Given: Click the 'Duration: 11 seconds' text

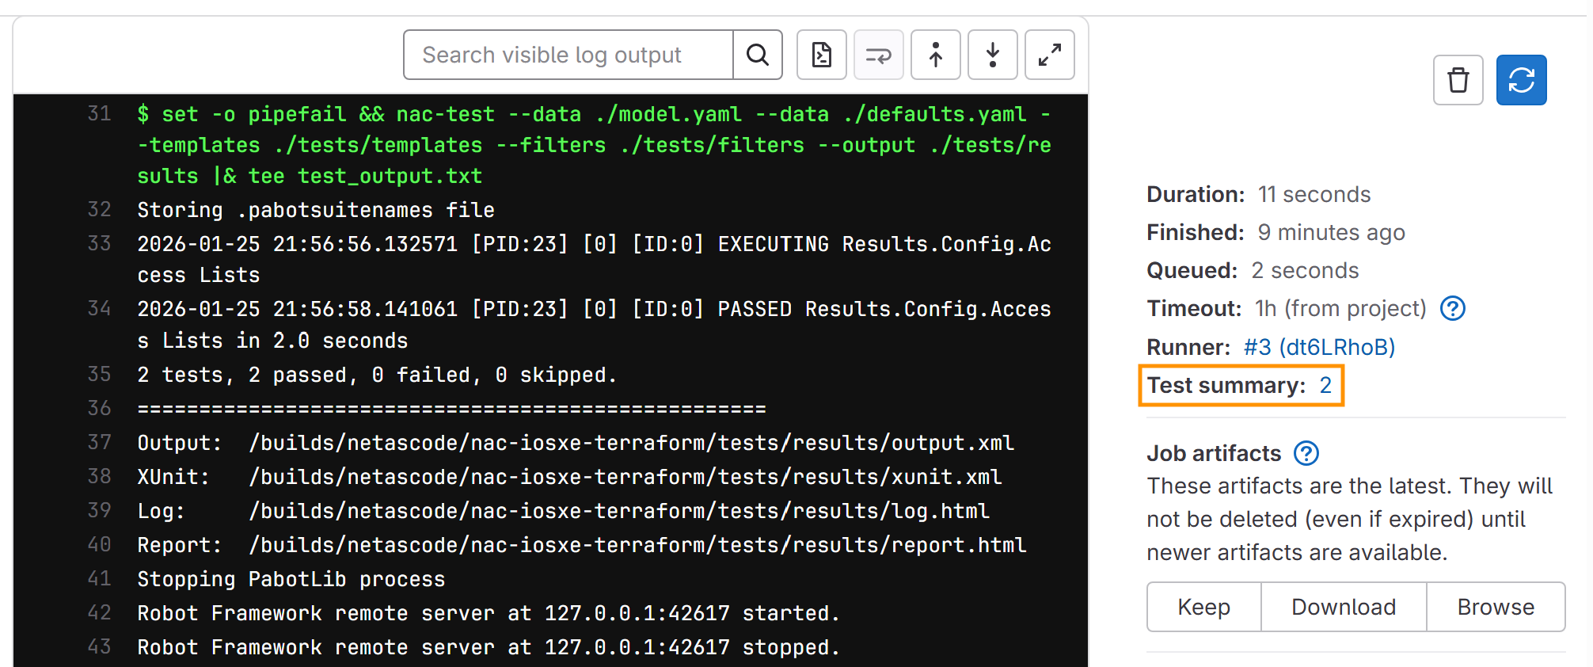Looking at the screenshot, I should click(1258, 194).
